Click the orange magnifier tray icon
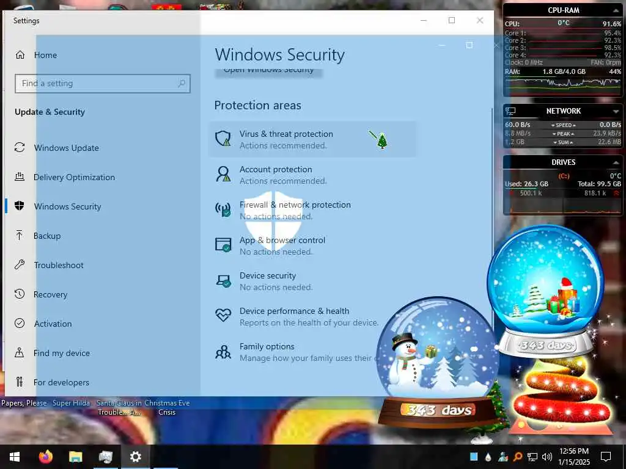The height and width of the screenshot is (469, 626). point(517,457)
